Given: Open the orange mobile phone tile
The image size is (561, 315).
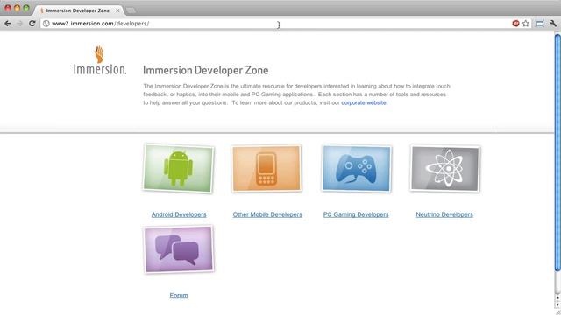Looking at the screenshot, I should [266, 168].
